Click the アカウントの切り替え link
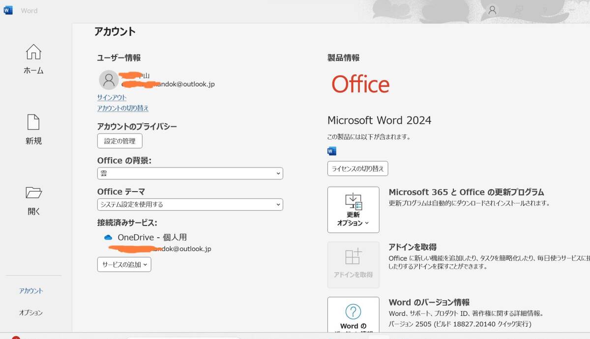Image resolution: width=590 pixels, height=339 pixels. click(x=122, y=108)
